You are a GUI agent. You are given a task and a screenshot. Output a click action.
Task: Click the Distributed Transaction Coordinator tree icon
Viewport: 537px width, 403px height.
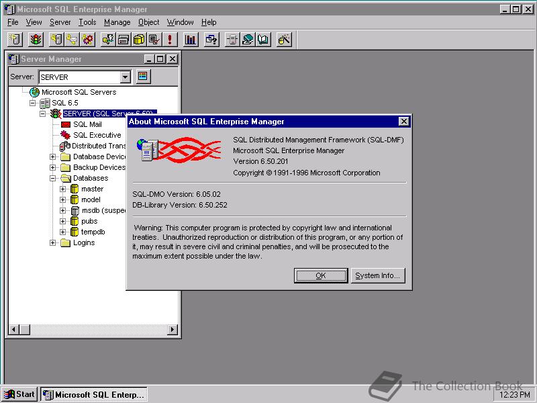[x=65, y=146]
